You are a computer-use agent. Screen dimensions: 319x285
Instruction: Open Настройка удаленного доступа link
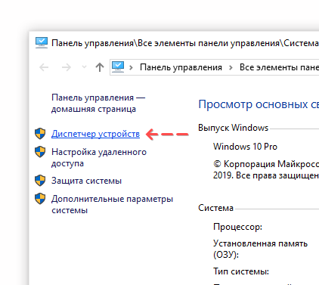(99, 157)
